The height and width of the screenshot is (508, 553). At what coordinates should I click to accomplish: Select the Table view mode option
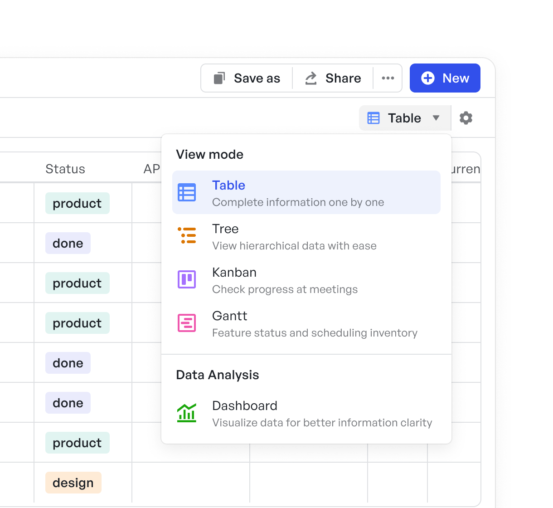pyautogui.click(x=306, y=192)
